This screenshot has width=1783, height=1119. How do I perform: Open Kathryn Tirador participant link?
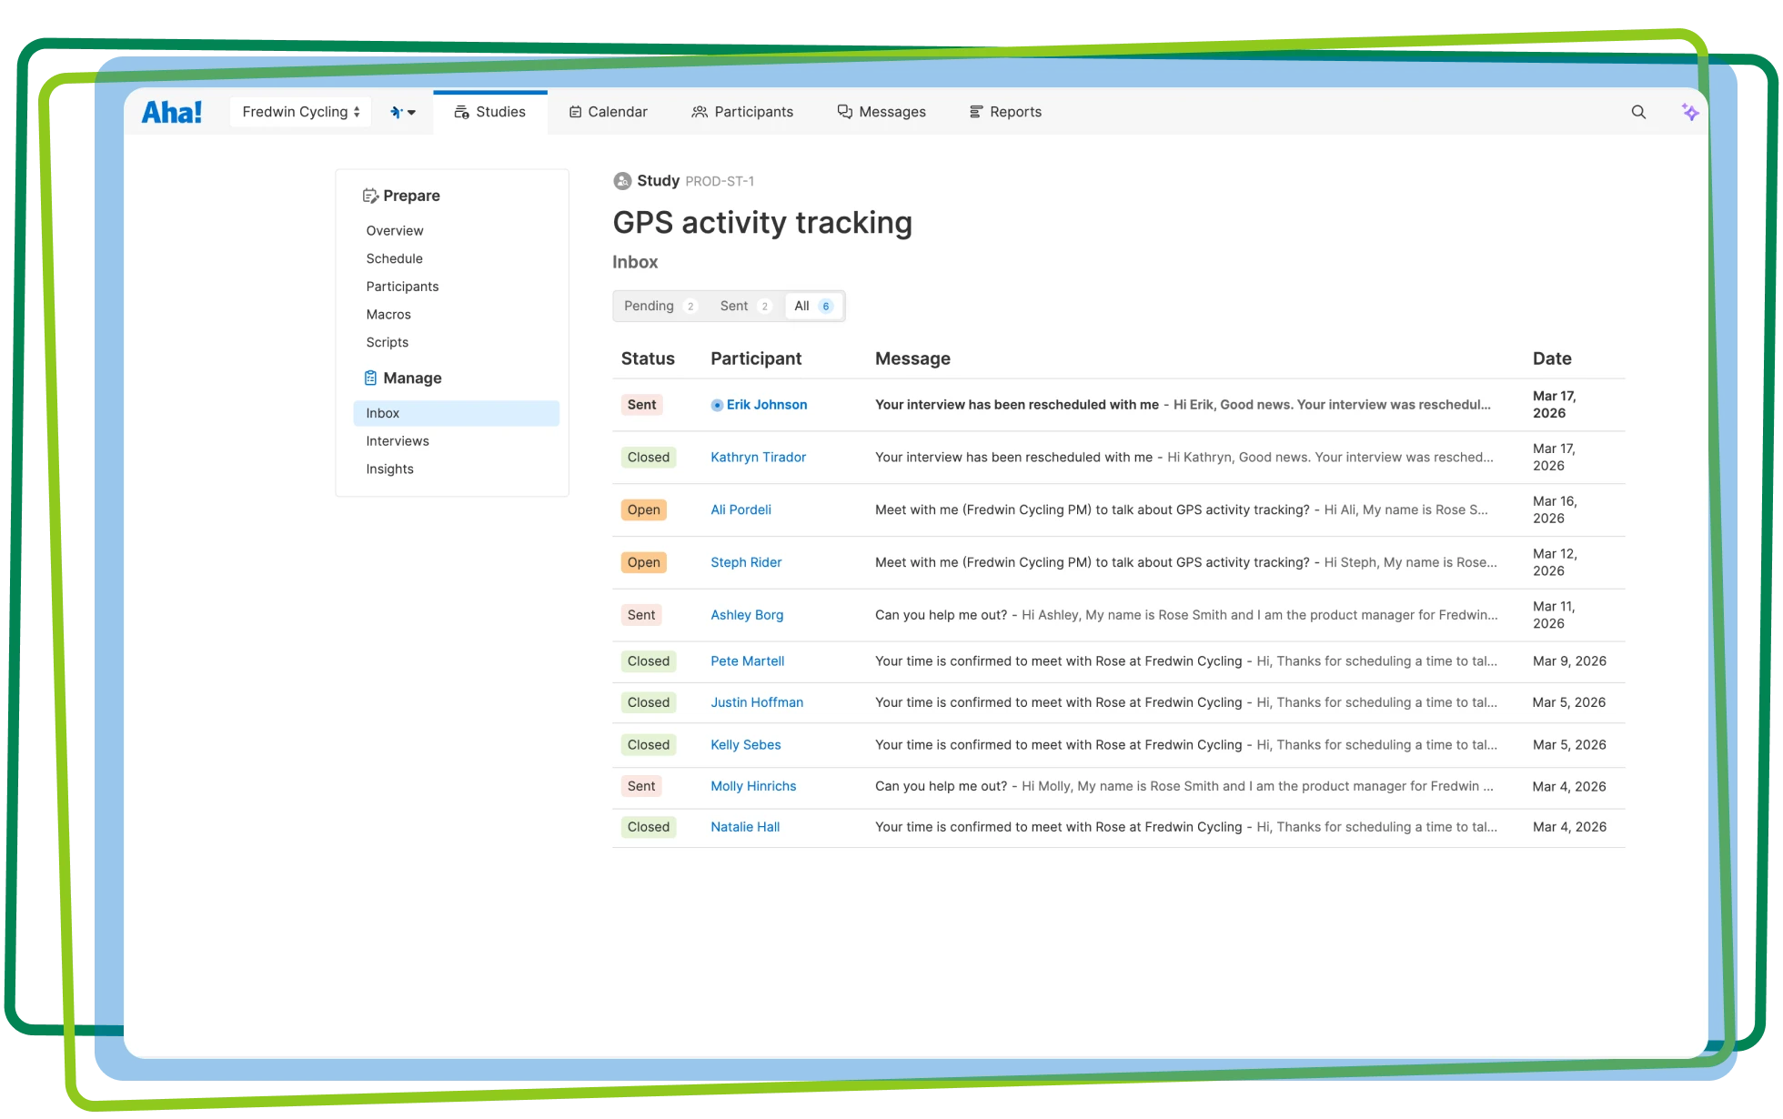click(x=758, y=458)
